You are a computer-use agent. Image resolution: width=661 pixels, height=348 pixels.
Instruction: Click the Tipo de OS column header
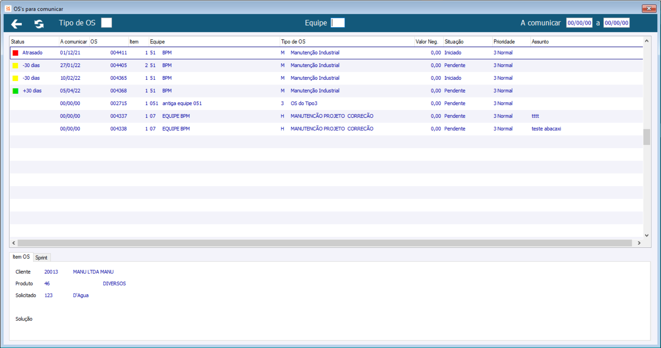347,42
